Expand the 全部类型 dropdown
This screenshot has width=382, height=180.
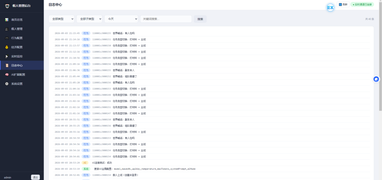pos(62,19)
